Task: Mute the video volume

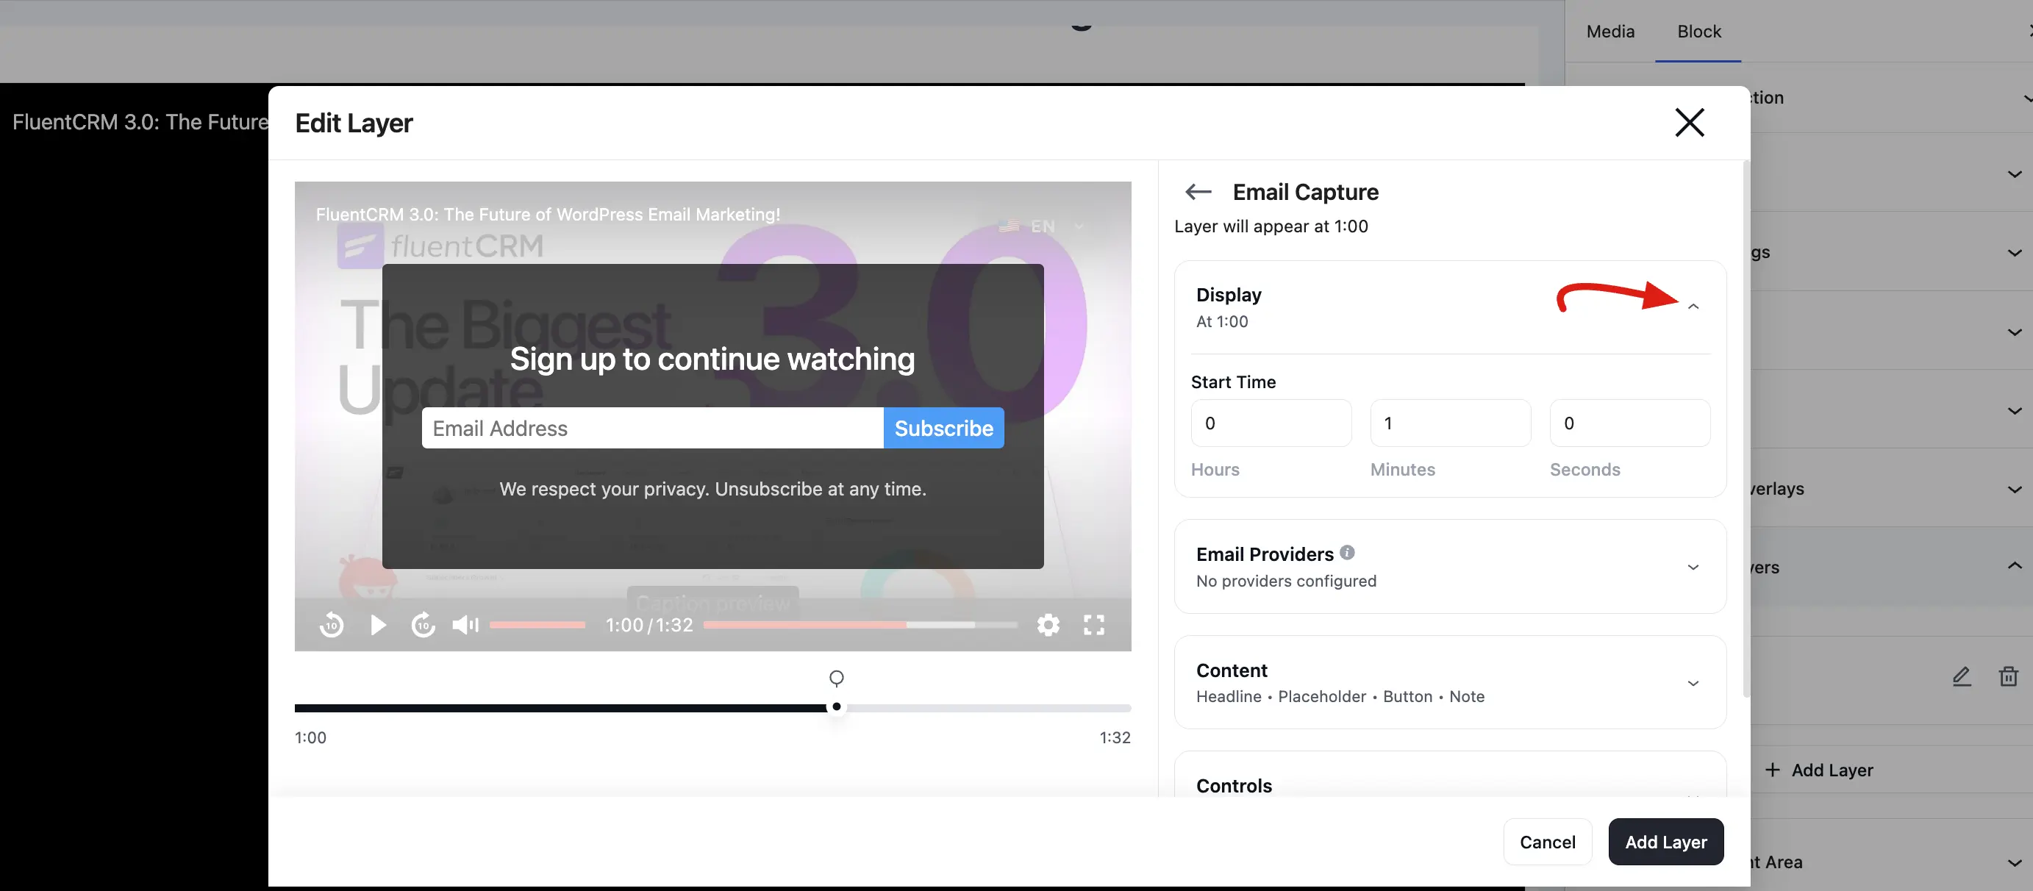Action: tap(465, 625)
